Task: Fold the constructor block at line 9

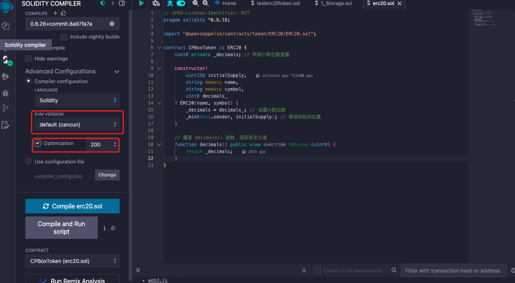Action: 159,68
